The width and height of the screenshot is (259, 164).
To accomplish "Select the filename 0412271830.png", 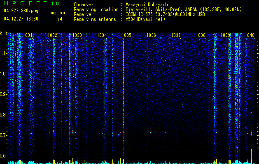I will [x=21, y=11].
